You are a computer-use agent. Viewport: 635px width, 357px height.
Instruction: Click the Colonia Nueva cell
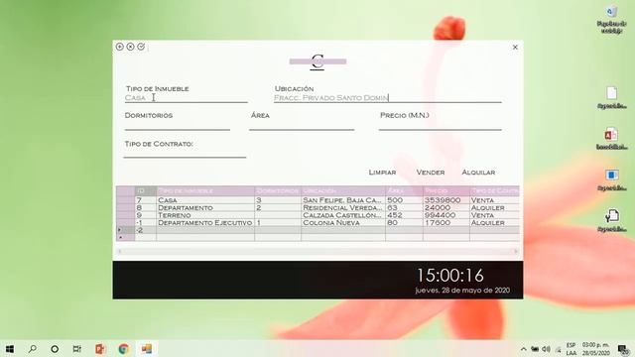343,222
